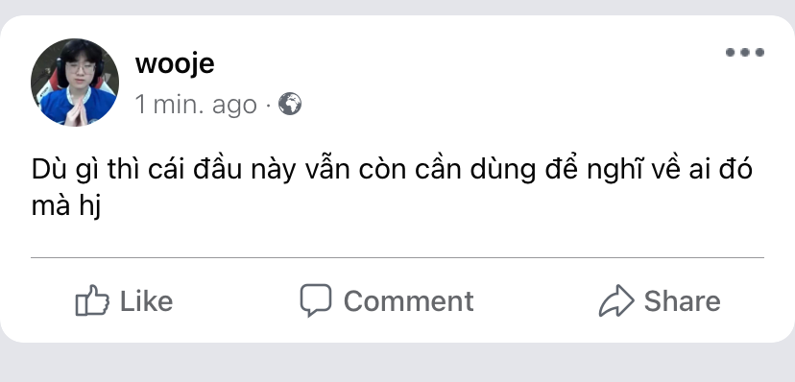Tap the thumbs-up Like icon
Screen dimensions: 795x382
[92, 300]
